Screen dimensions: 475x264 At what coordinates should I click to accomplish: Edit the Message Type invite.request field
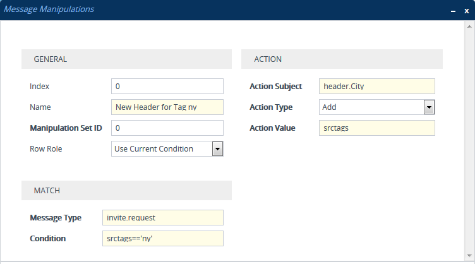coord(163,218)
